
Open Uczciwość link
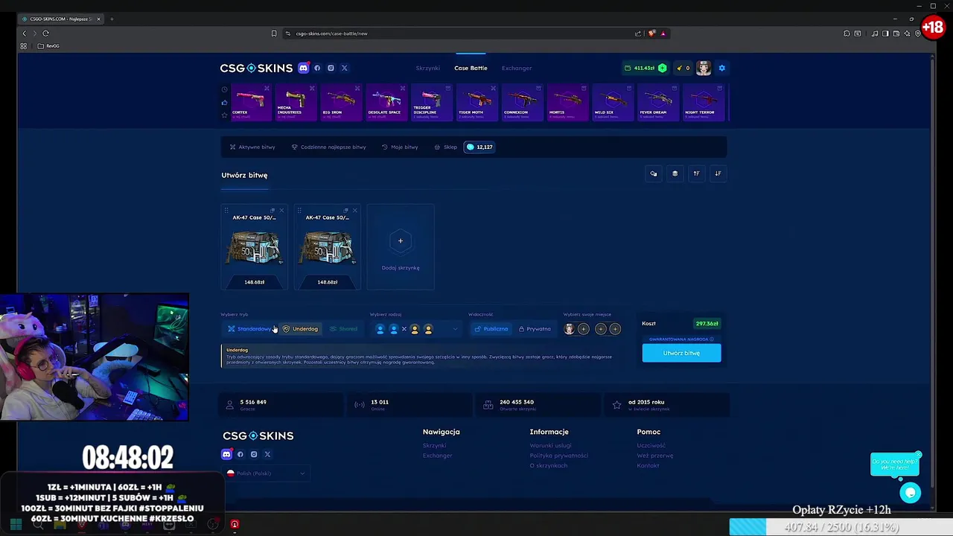[x=651, y=445]
